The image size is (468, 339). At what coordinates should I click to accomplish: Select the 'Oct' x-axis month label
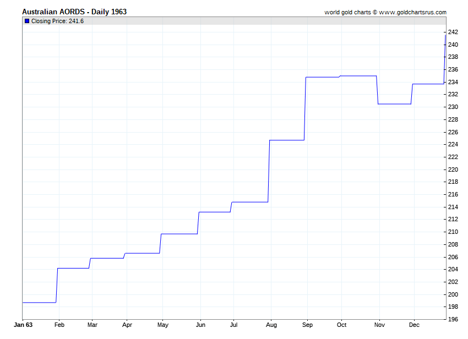(342, 325)
